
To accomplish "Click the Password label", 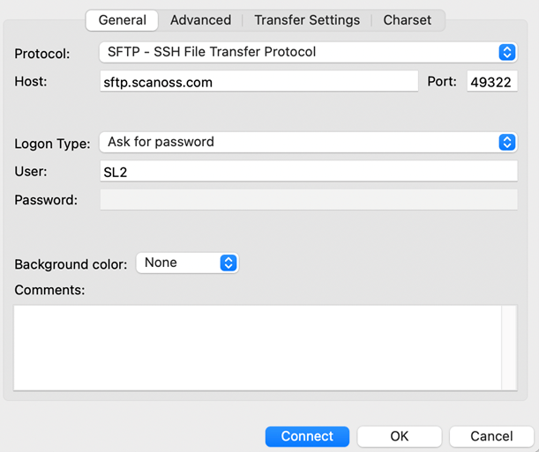I will 46,200.
